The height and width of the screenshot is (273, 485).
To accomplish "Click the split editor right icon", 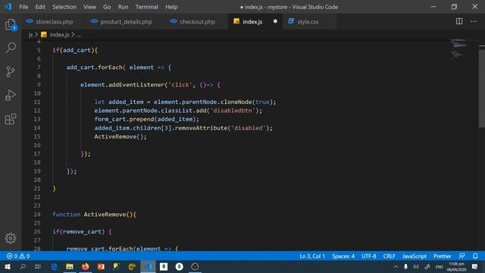I will (459, 21).
